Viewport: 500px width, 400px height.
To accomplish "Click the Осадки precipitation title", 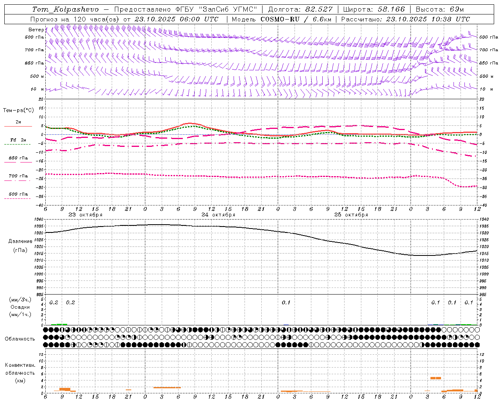I will (x=20, y=307).
